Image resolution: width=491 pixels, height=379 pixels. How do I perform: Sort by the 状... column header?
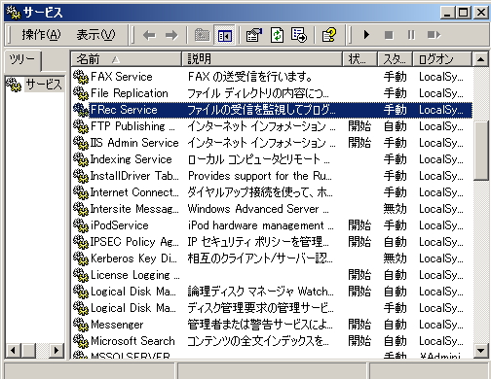coord(359,59)
